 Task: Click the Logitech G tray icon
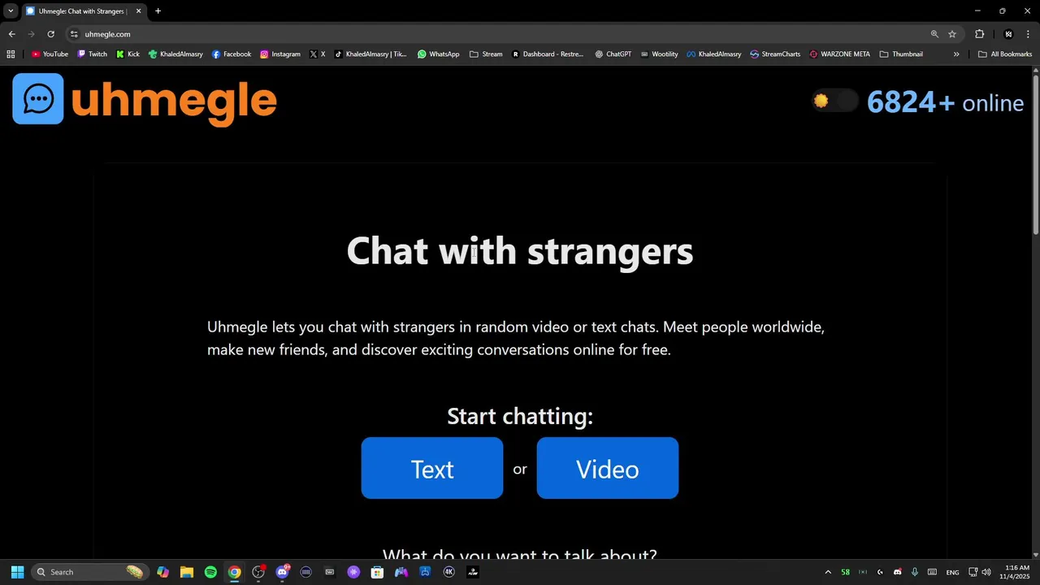pos(880,572)
